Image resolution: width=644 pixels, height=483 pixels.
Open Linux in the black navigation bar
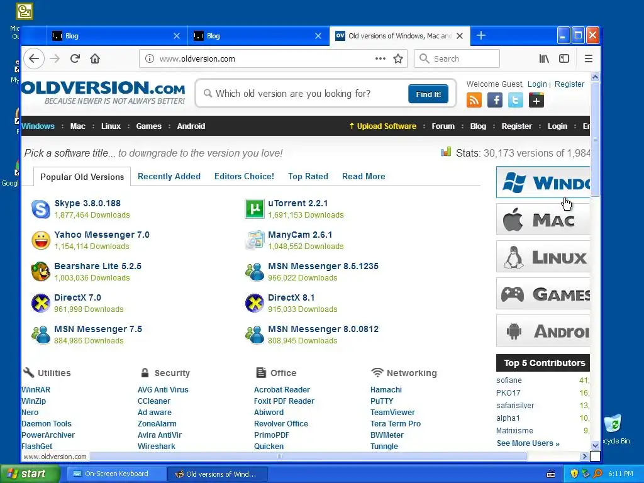111,126
